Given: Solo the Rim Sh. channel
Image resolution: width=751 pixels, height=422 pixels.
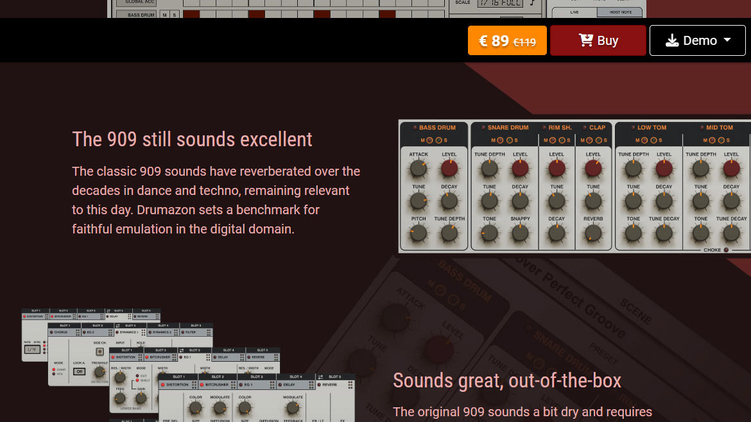Looking at the screenshot, I should point(562,140).
